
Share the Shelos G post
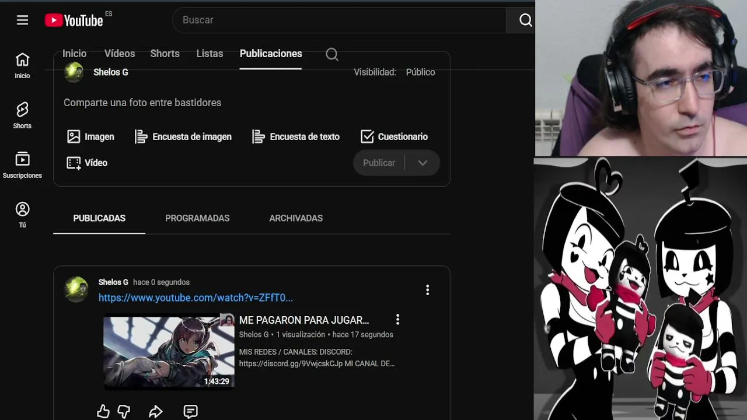coord(155,411)
